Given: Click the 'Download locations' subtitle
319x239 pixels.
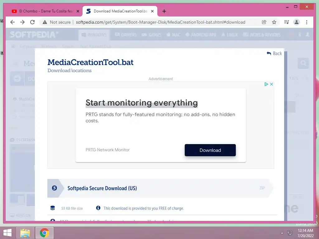Looking at the screenshot, I should [69, 71].
